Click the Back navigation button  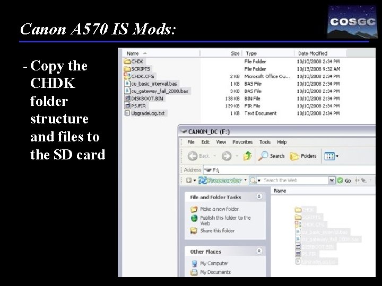click(198, 156)
